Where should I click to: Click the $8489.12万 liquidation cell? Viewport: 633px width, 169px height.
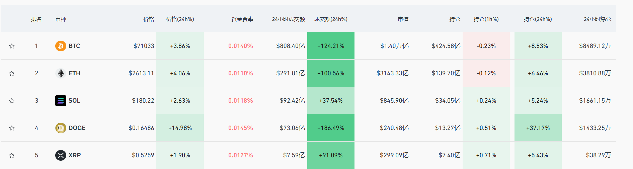coord(595,46)
